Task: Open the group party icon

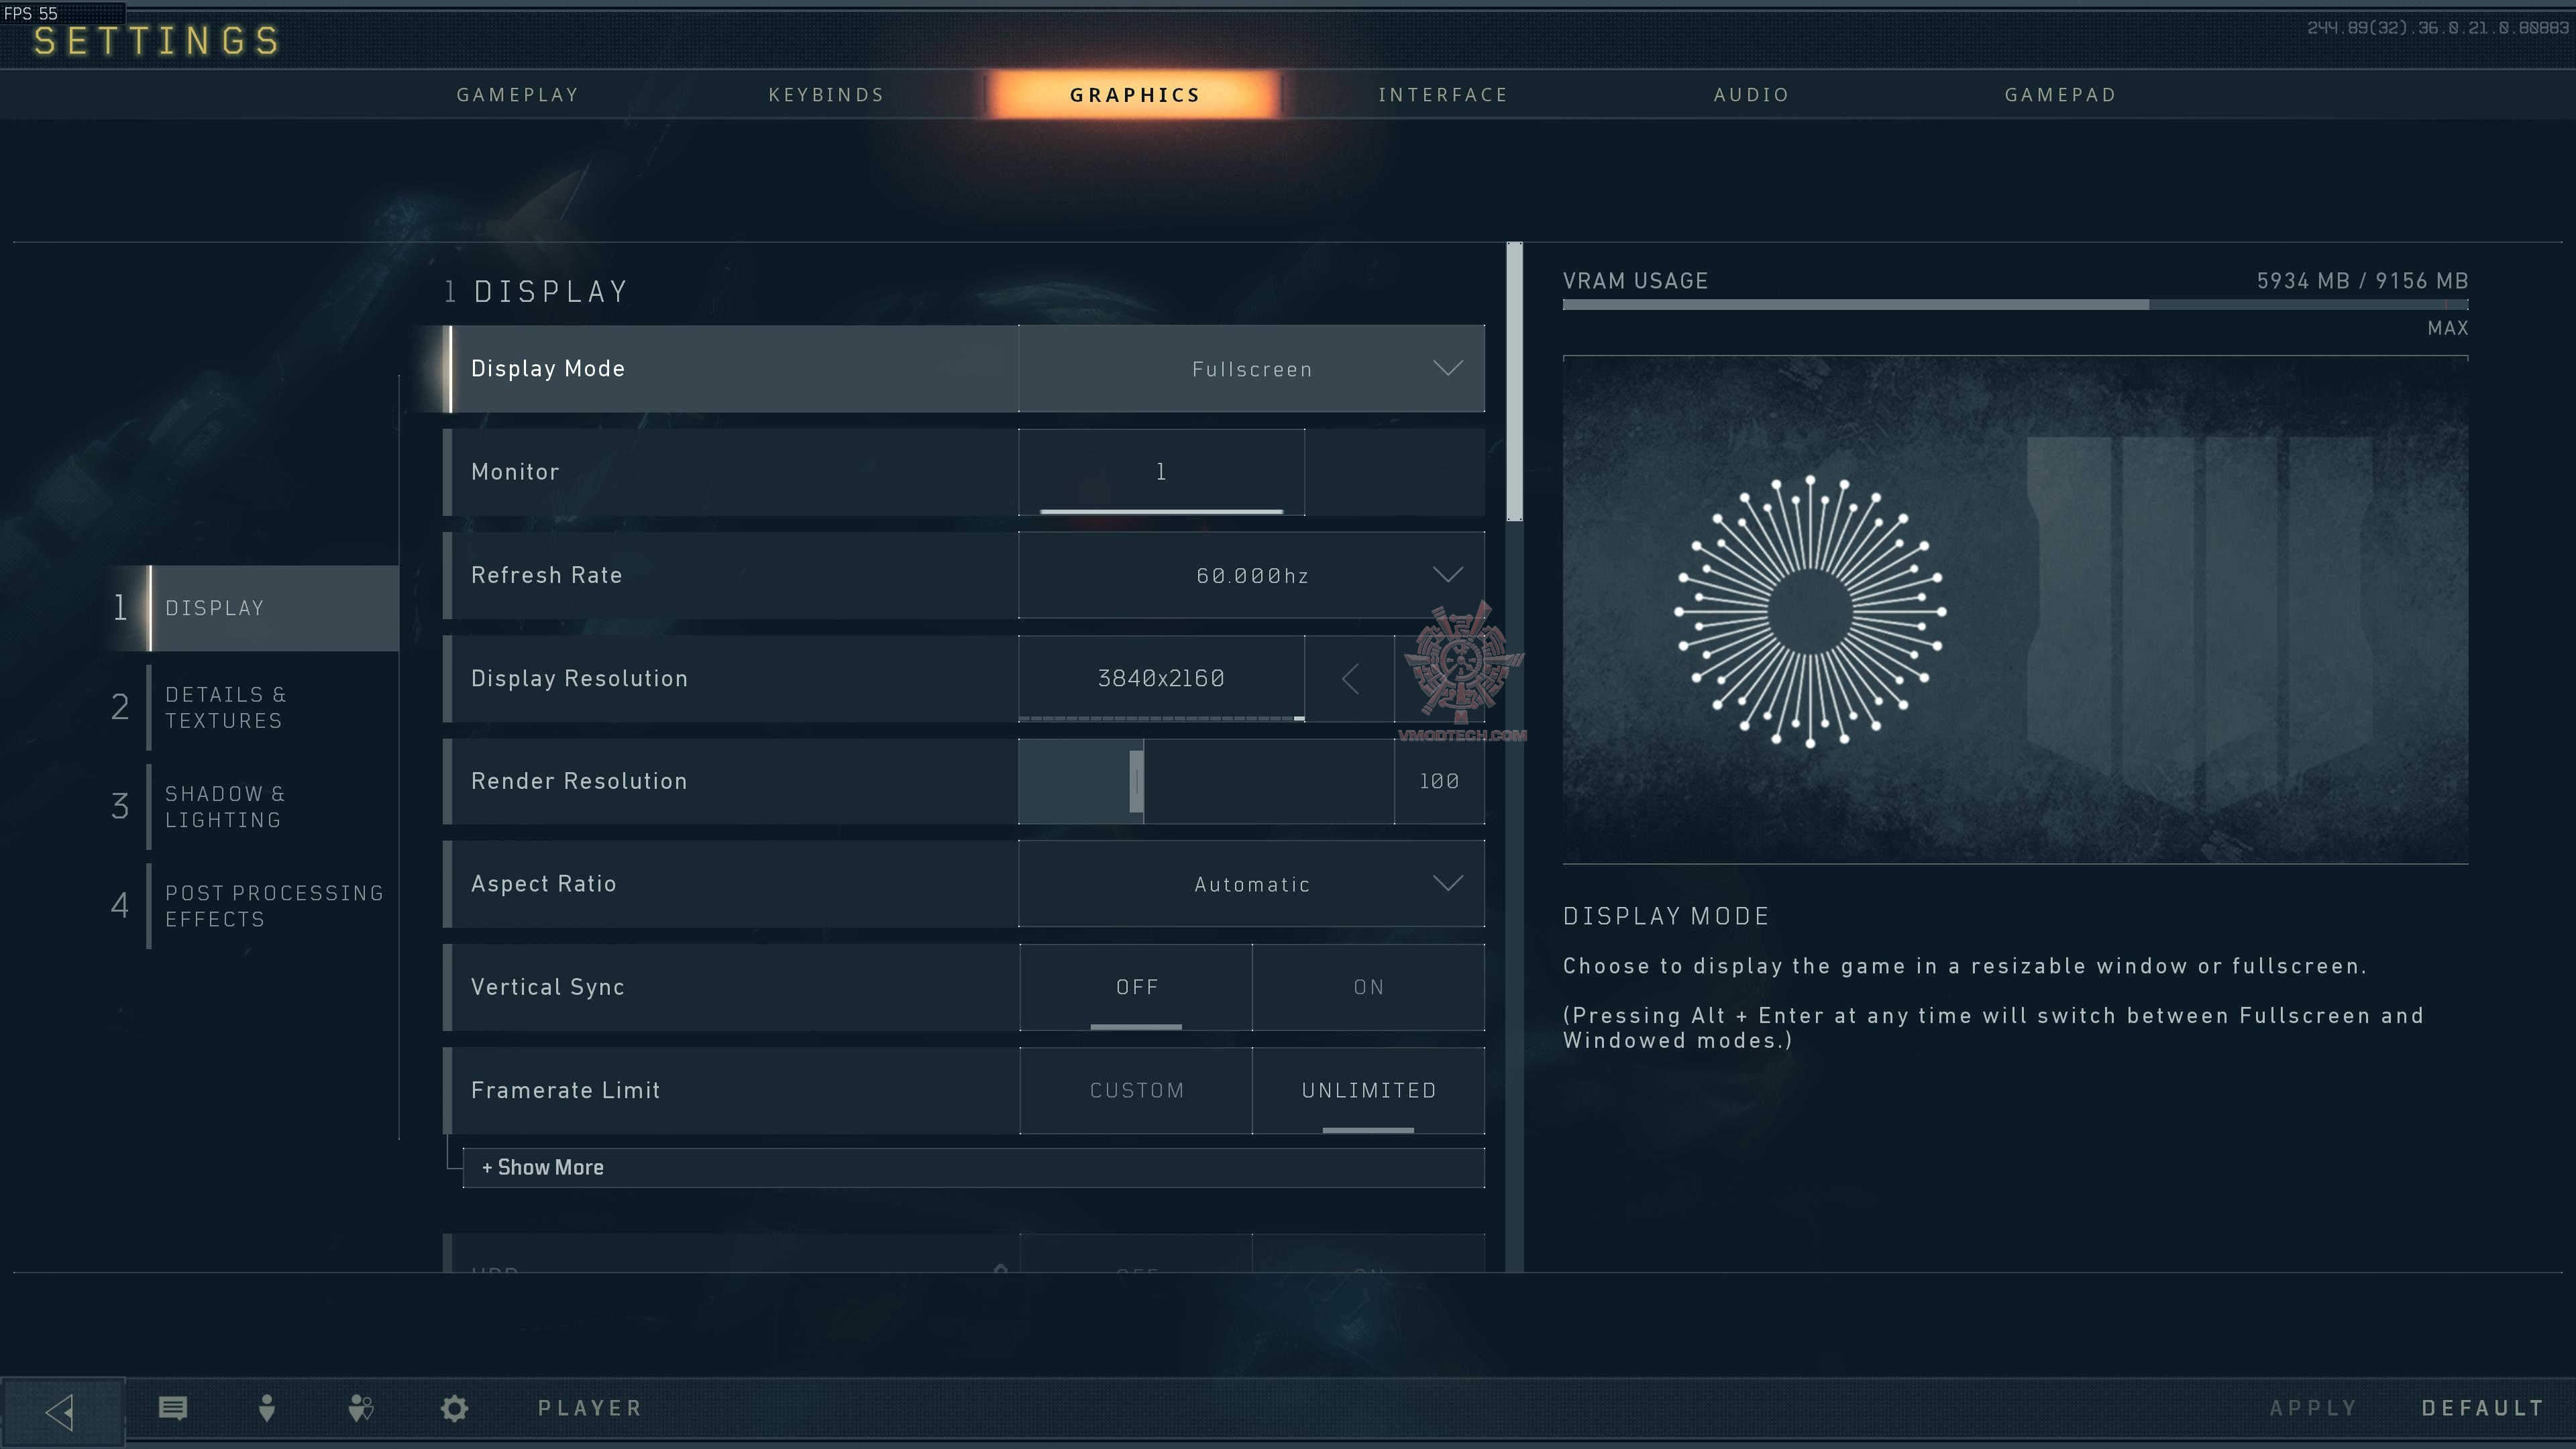Action: [361, 1408]
